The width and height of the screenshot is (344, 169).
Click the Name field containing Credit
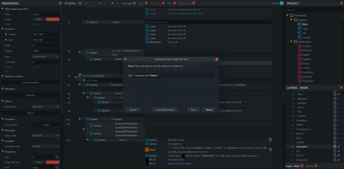tap(46, 14)
